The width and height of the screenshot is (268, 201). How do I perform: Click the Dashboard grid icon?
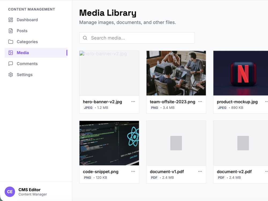(11, 20)
